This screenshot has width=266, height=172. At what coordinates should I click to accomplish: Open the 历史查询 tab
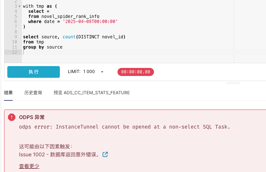[33, 93]
